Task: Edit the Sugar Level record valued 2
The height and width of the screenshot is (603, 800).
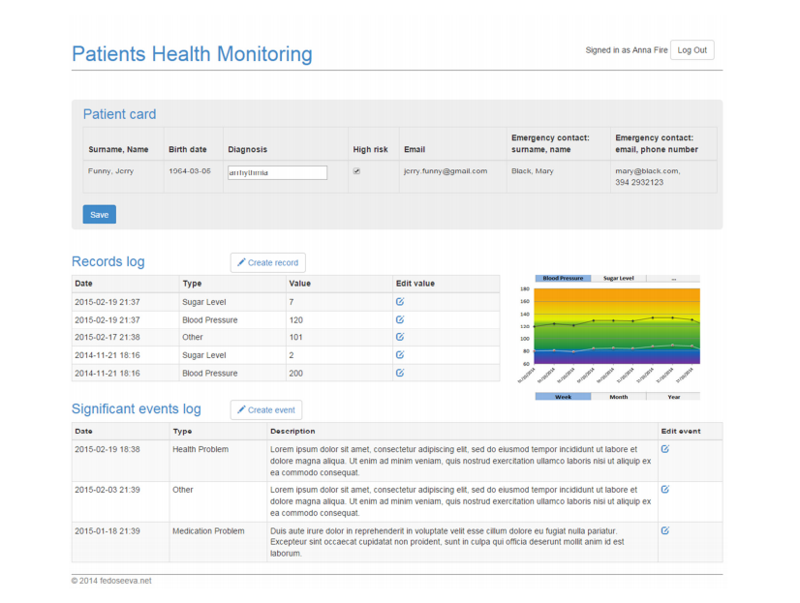Action: (x=400, y=355)
